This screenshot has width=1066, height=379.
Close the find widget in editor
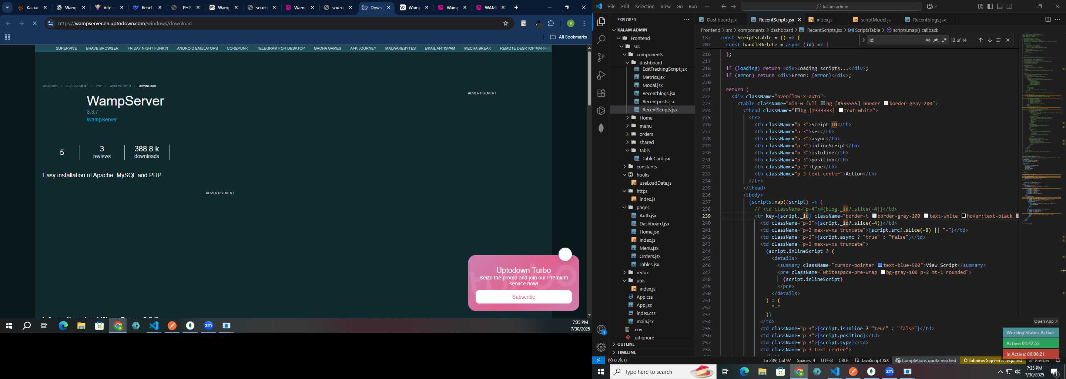tap(1008, 40)
